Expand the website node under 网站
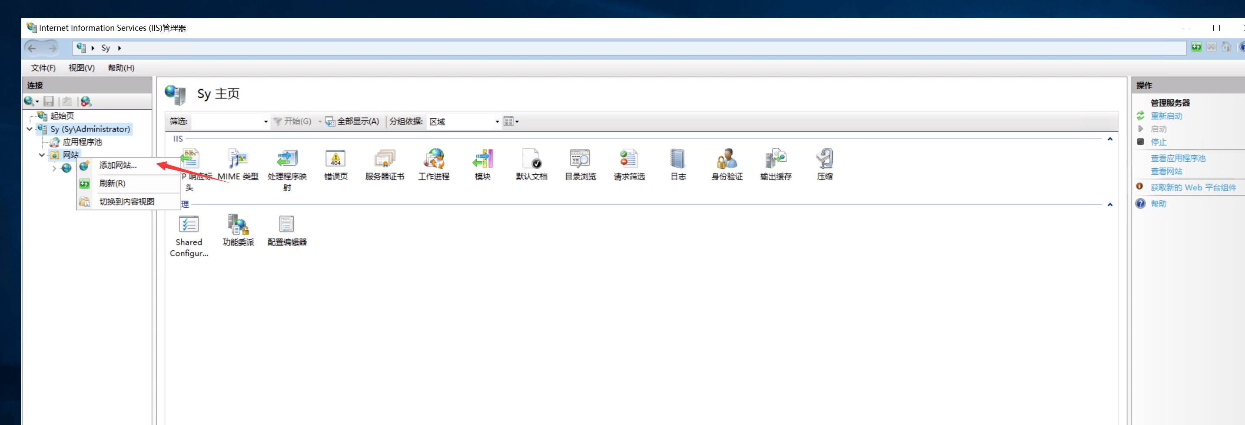Screen dimensions: 1245x425 pos(53,168)
